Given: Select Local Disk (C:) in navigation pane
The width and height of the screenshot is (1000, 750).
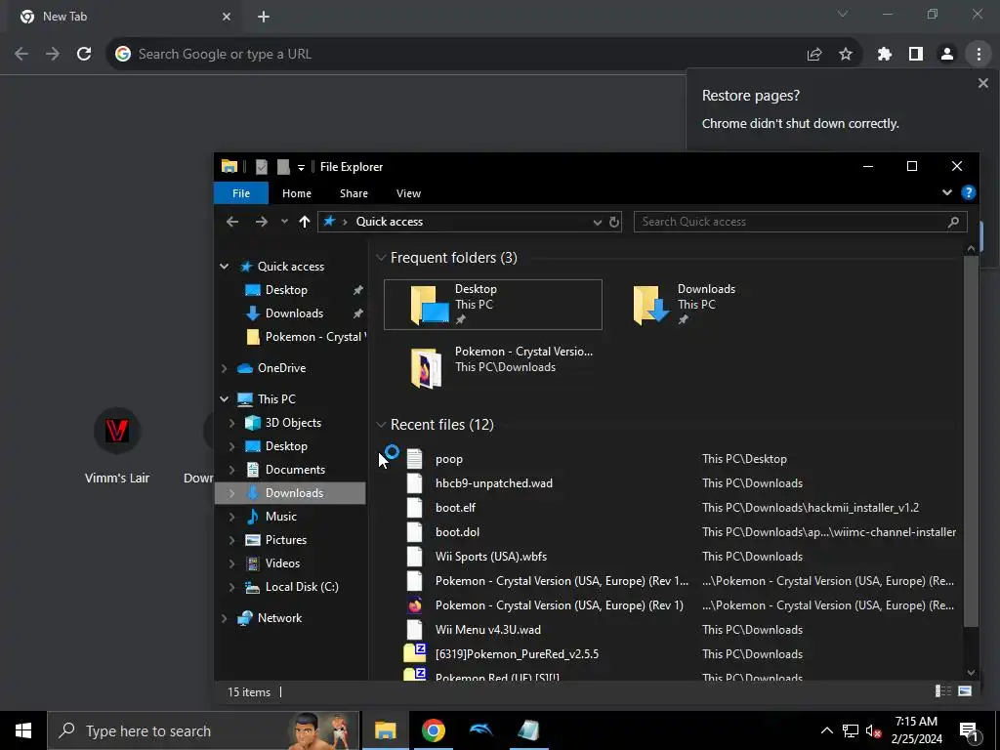Looking at the screenshot, I should [301, 587].
